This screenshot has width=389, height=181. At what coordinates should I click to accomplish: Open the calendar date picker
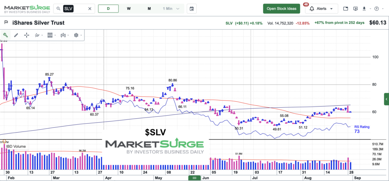[x=191, y=9]
